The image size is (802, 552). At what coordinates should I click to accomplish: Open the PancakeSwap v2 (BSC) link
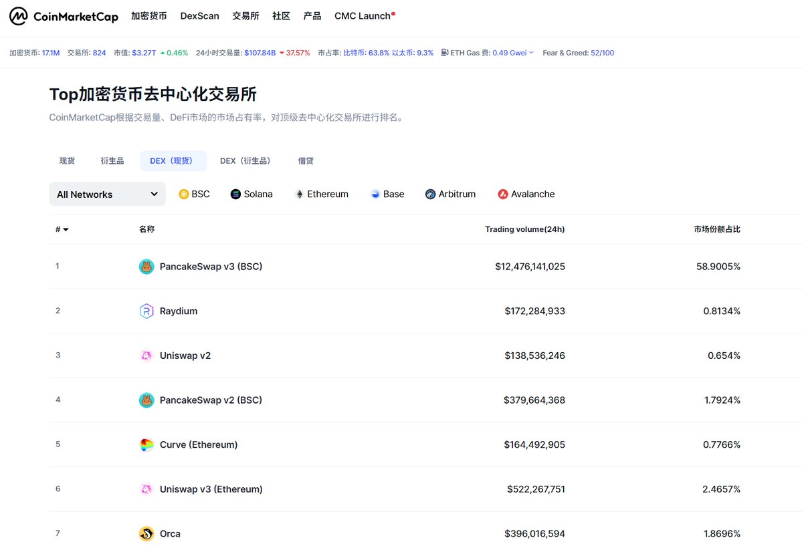pos(211,400)
